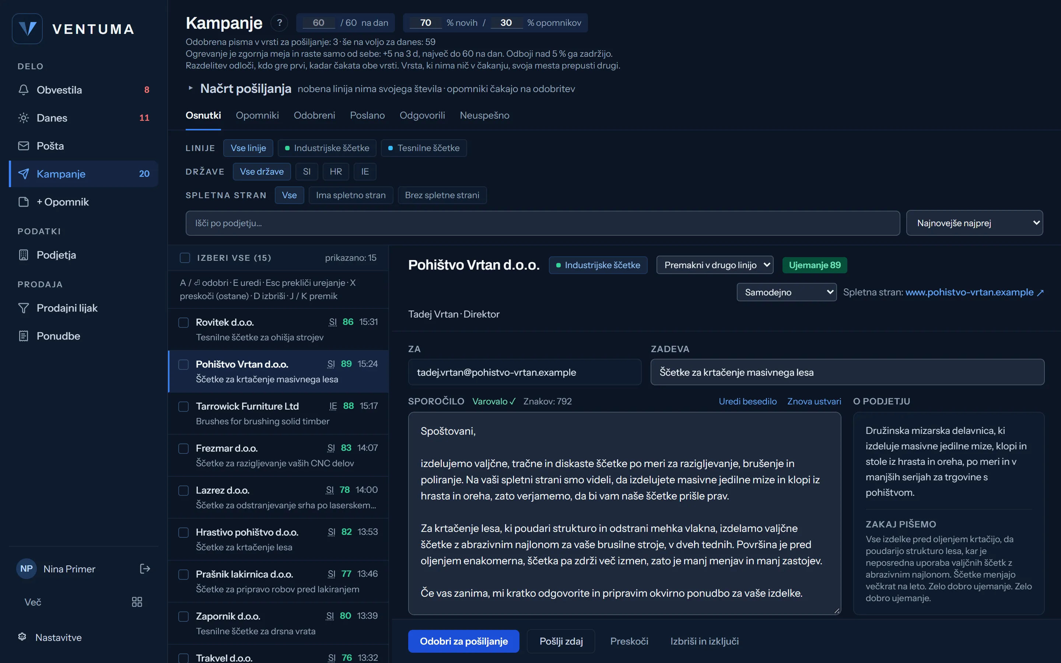
Task: Click the Preskoči button
Action: tap(629, 642)
